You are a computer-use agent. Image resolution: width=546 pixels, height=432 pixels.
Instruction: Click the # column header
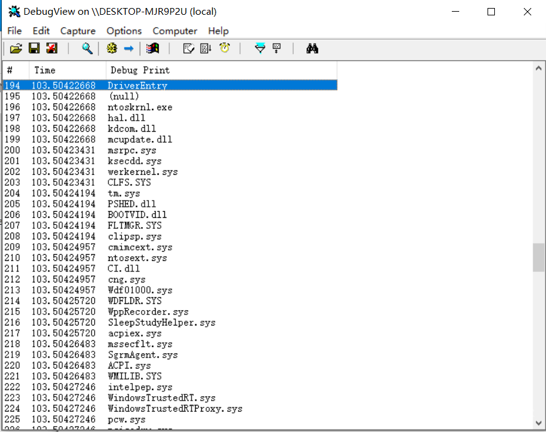click(16, 70)
